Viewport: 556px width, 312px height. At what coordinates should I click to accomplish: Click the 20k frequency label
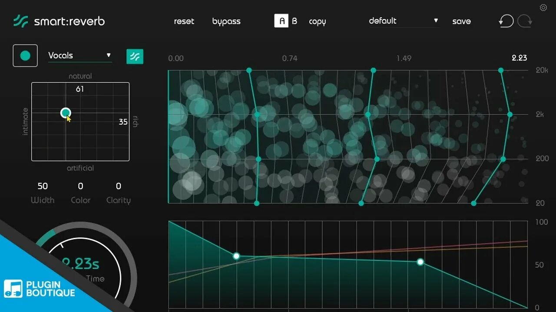tap(542, 70)
